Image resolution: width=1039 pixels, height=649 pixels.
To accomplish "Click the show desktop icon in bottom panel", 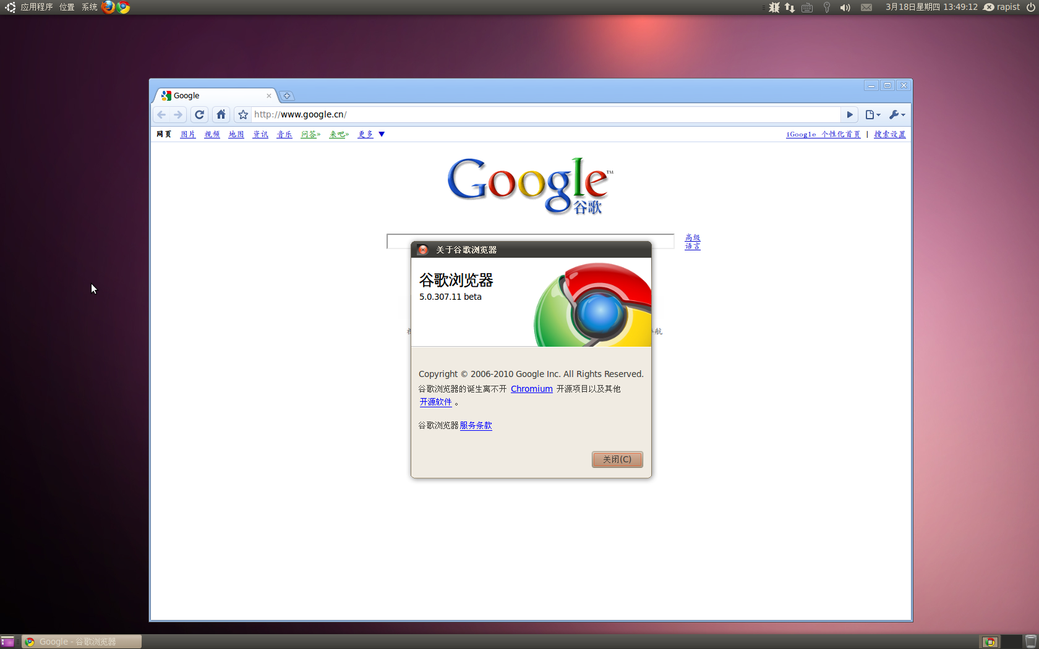I will pos(7,642).
